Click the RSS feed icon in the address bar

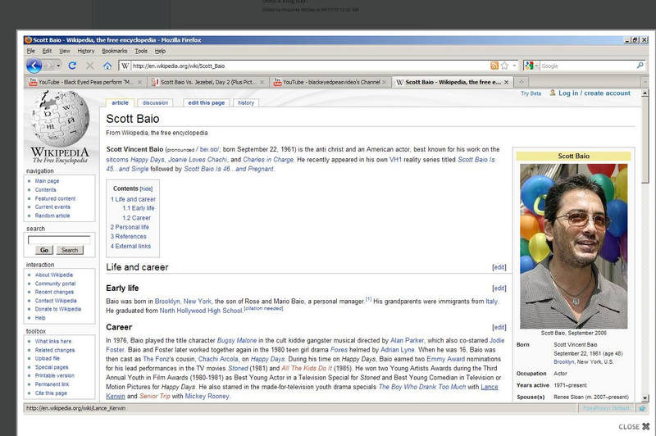click(x=494, y=66)
